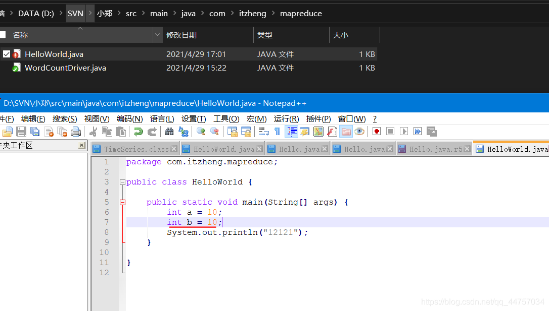Click the Cut scissors icon
Screen dimensions: 549x311
(x=93, y=132)
